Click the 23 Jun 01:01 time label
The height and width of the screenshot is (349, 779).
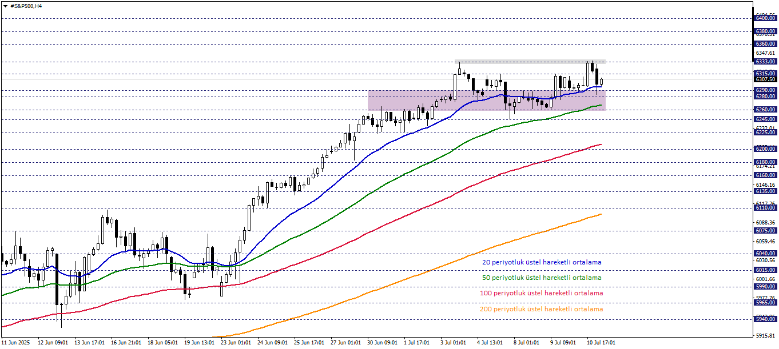coord(236,343)
